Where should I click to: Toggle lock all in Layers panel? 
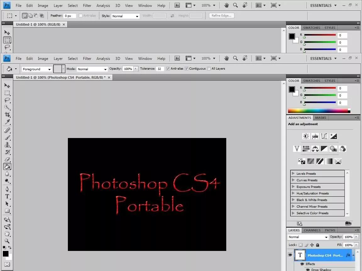pos(318,245)
